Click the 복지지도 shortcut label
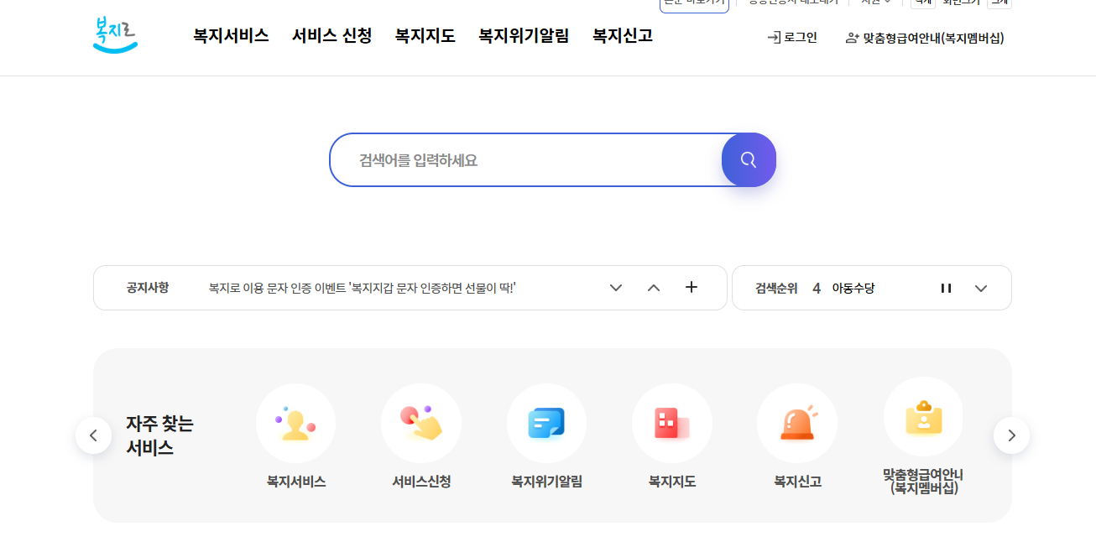Screen dimensions: 1096x542 pyautogui.click(x=672, y=482)
